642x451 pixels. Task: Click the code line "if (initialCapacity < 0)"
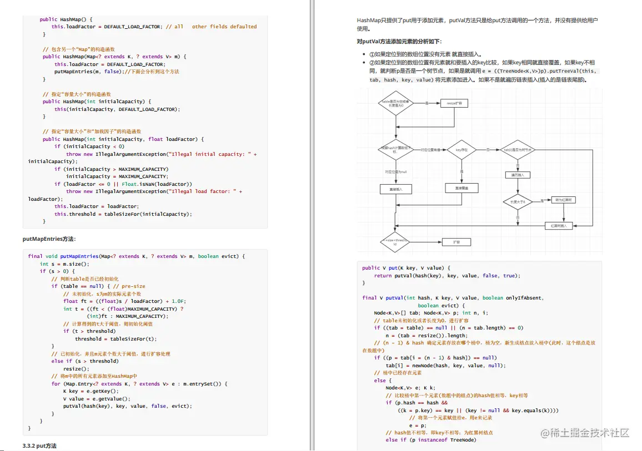(x=89, y=146)
